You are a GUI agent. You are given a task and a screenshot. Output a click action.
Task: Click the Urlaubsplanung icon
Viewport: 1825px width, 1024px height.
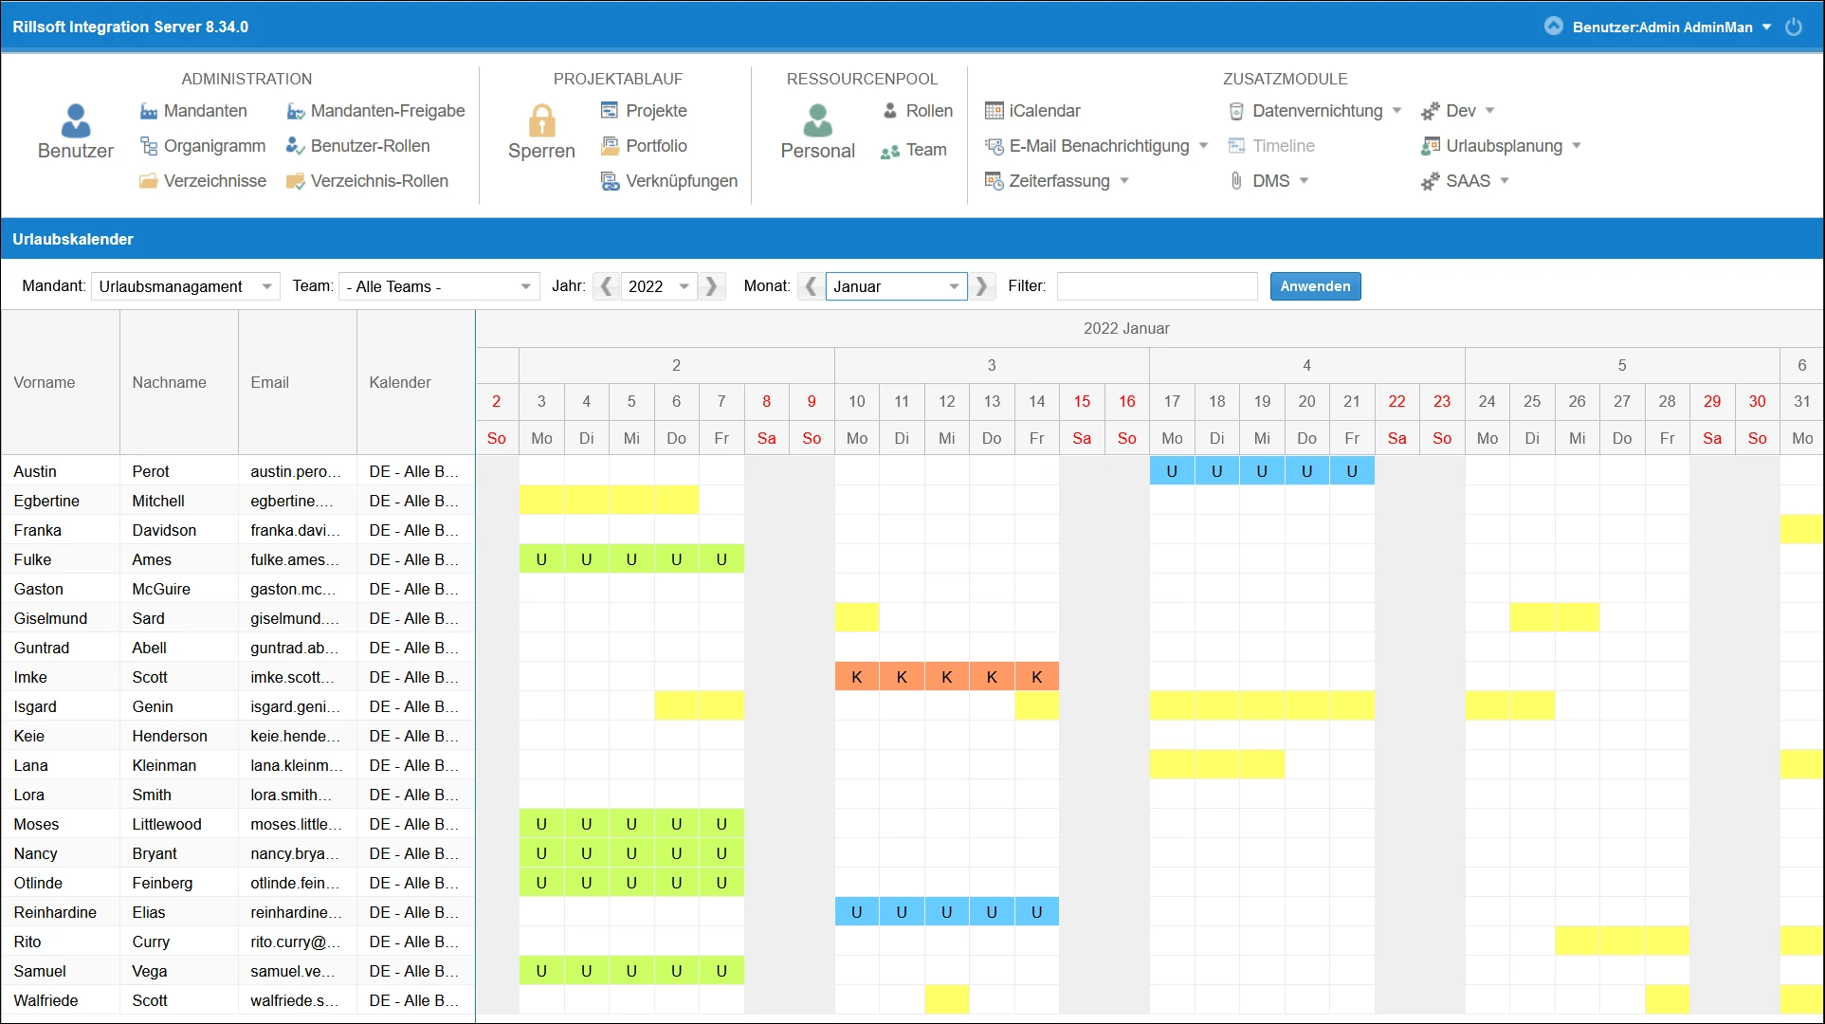click(x=1430, y=146)
